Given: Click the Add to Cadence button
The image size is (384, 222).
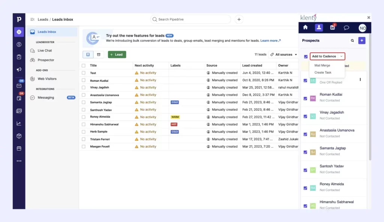Looking at the screenshot, I should click(324, 56).
